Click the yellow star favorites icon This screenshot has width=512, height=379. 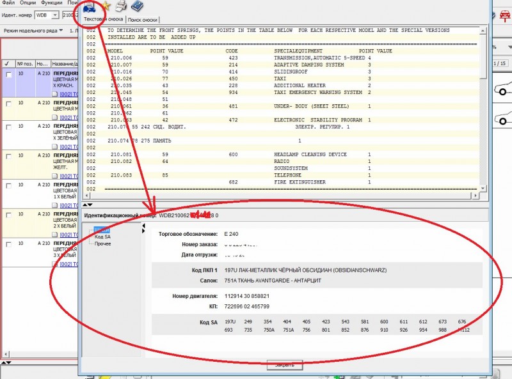click(x=106, y=6)
